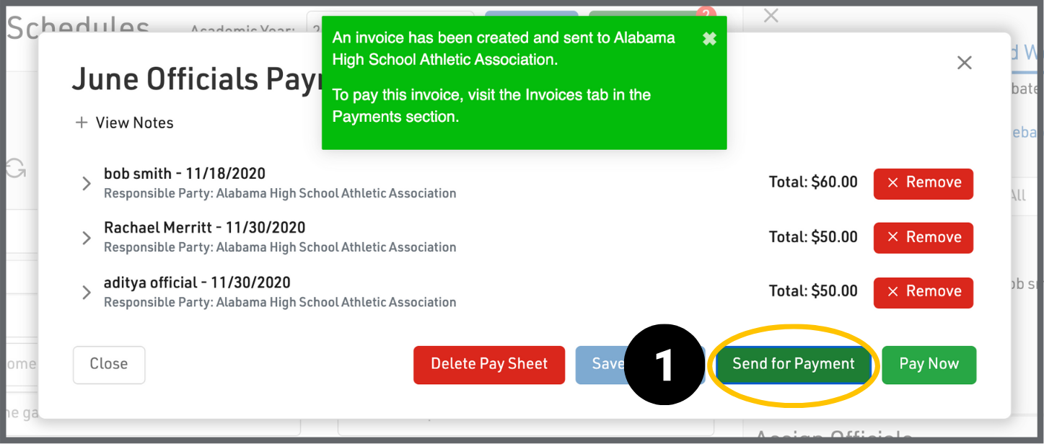Image resolution: width=1044 pixels, height=444 pixels.
Task: Close the pay sheet dialog with X
Action: [964, 63]
